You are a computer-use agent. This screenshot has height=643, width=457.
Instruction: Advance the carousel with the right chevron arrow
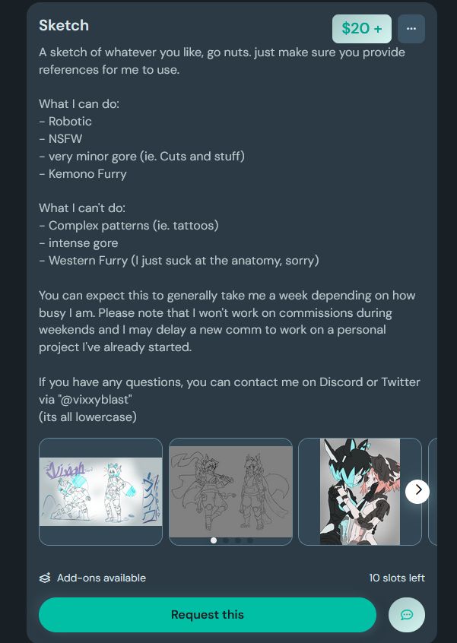[417, 491]
